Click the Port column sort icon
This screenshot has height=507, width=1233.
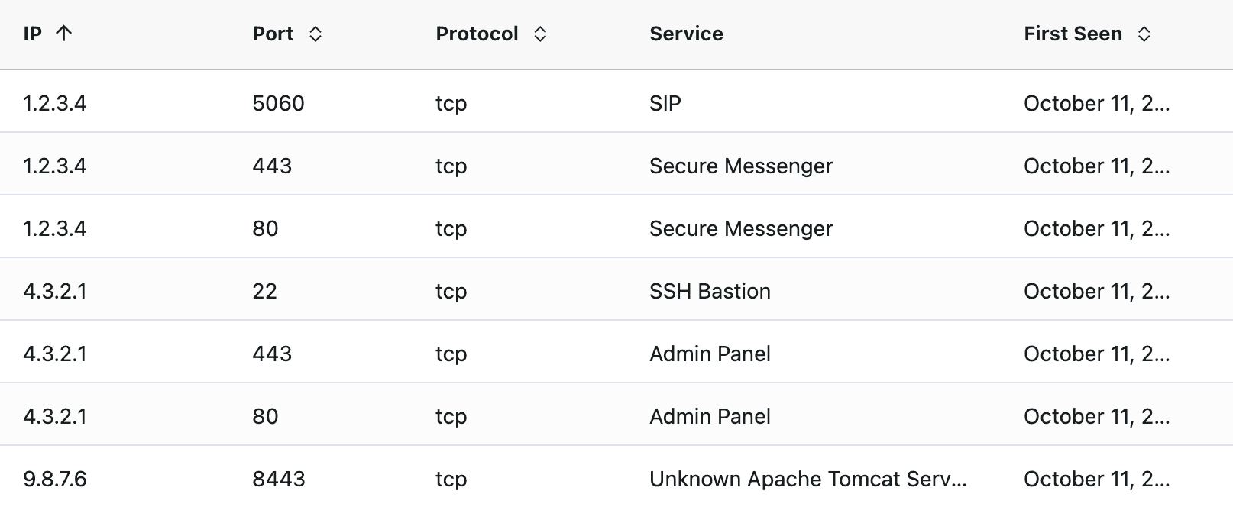(315, 34)
